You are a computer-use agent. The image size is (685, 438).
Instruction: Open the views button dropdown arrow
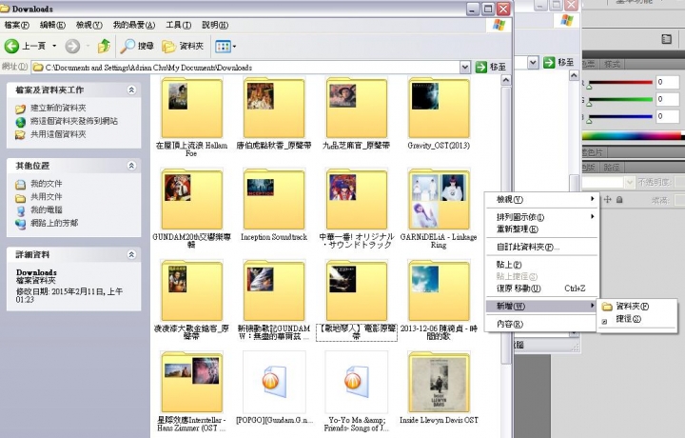[235, 46]
